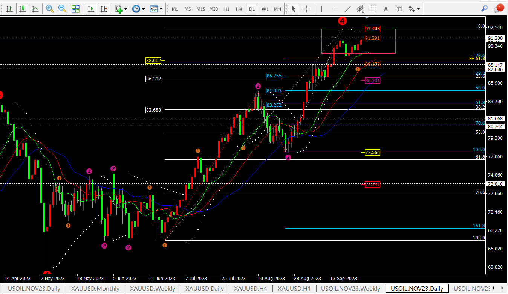This screenshot has width=508, height=294.
Task: Click the red 92.485 price label
Action: pyautogui.click(x=372, y=29)
